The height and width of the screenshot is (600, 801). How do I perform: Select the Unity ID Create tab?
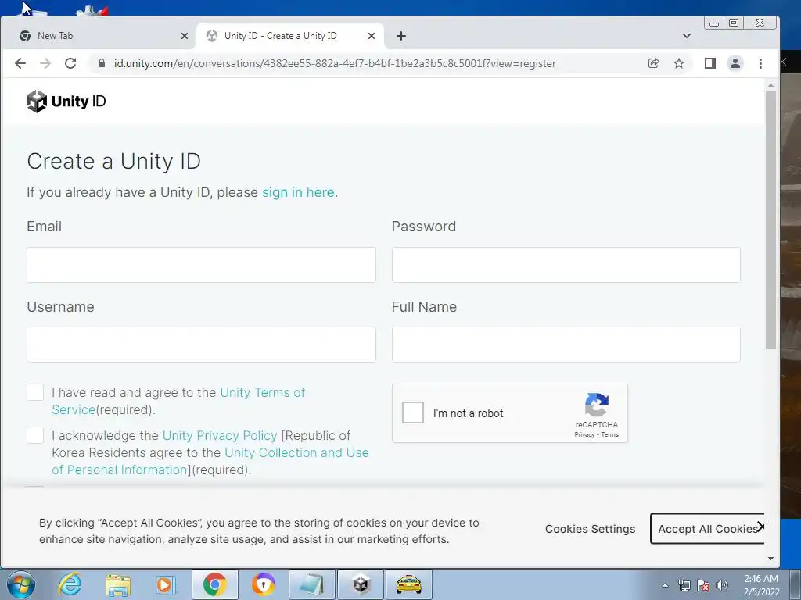(289, 36)
